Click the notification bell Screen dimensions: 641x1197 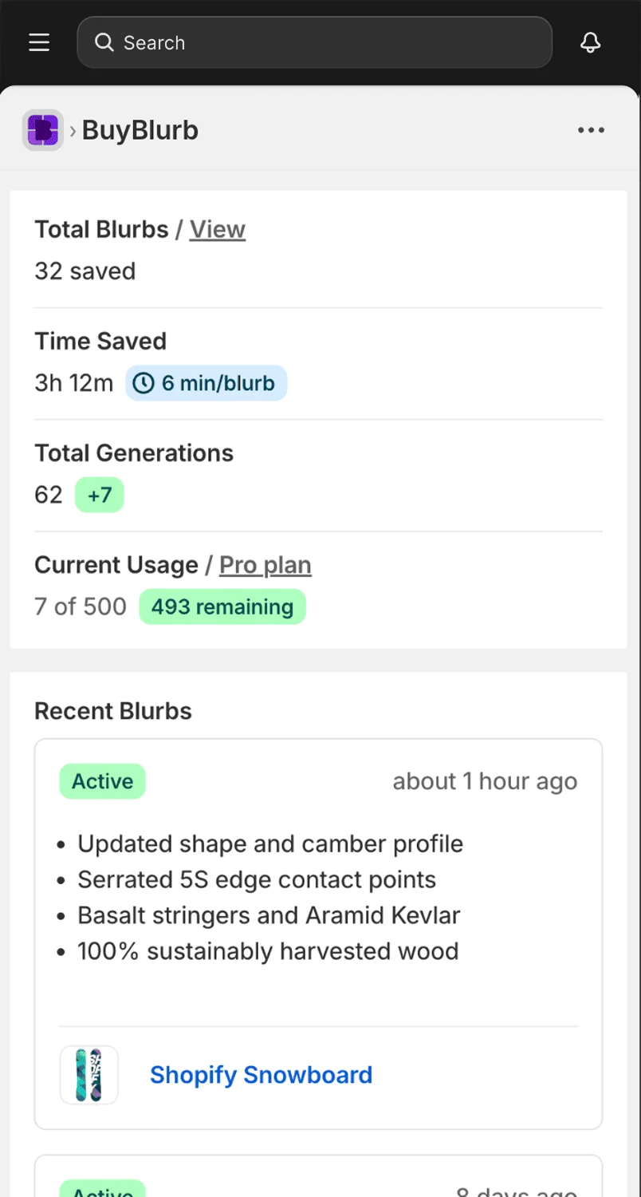tap(591, 42)
